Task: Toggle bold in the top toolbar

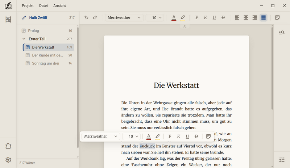Action: click(x=196, y=17)
